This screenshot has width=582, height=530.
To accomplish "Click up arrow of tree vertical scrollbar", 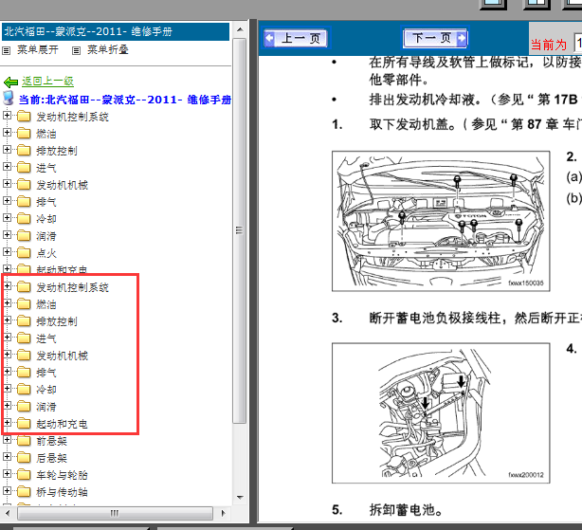I will [x=240, y=29].
